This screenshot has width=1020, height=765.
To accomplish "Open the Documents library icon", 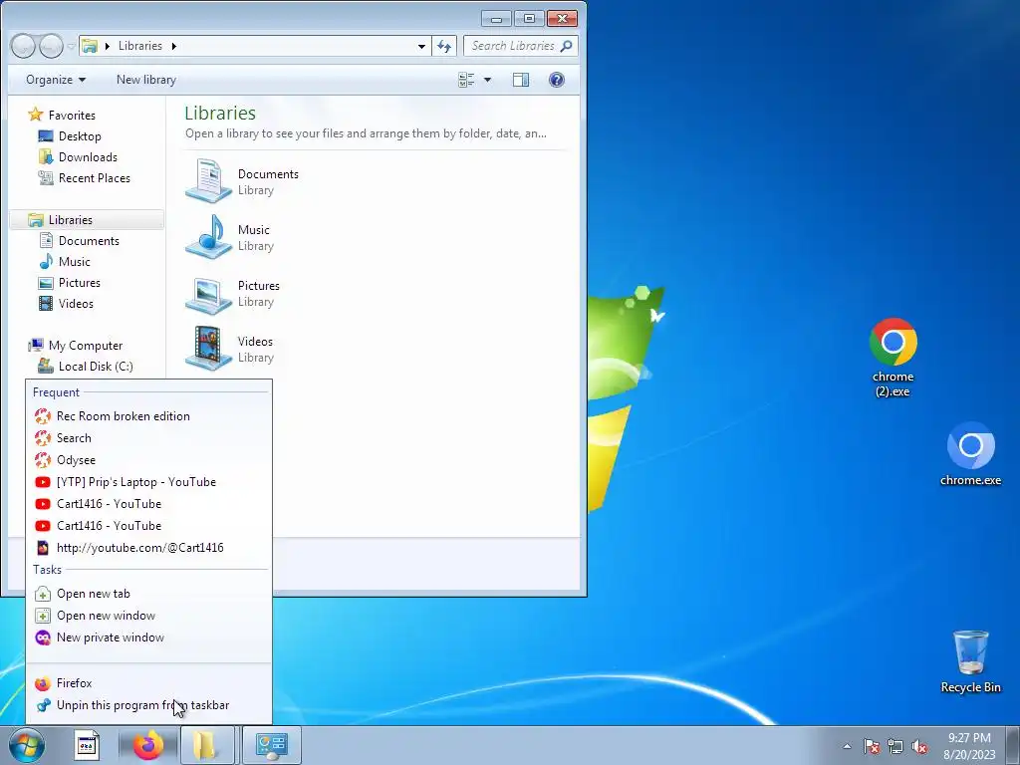I will [208, 181].
